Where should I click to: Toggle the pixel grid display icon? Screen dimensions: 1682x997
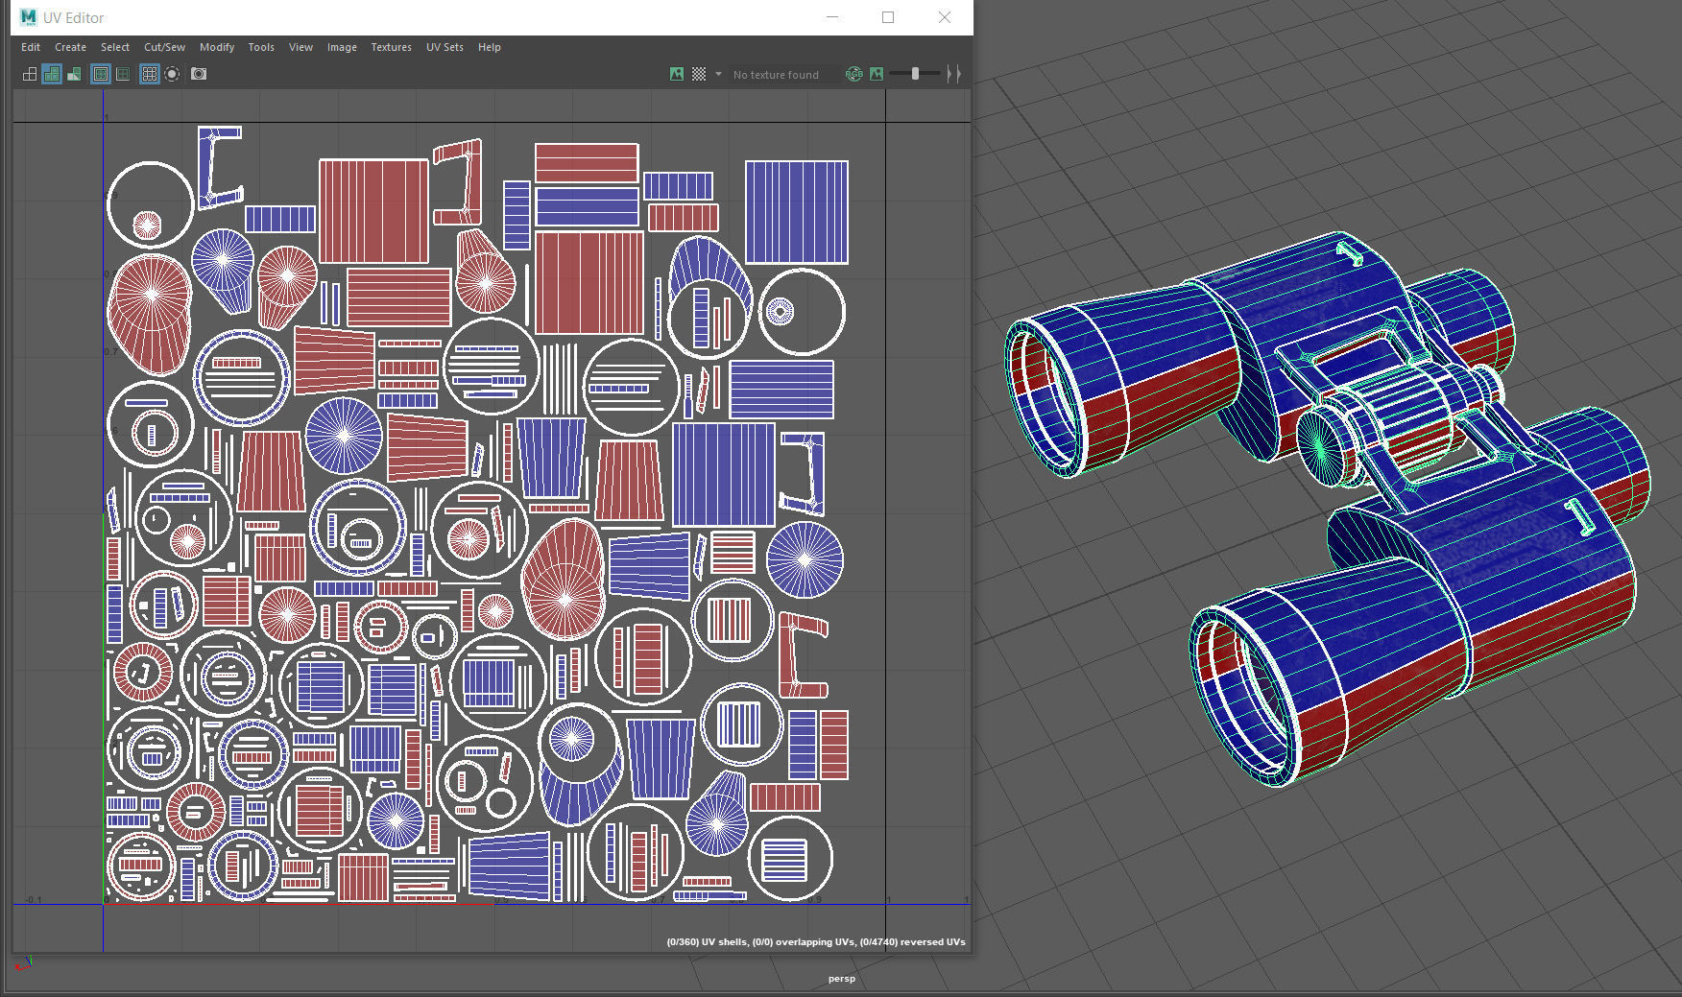click(148, 74)
